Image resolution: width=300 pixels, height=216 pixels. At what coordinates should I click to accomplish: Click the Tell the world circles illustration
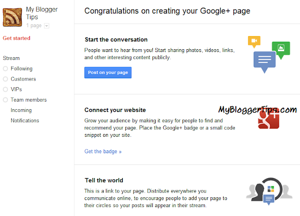(269, 191)
